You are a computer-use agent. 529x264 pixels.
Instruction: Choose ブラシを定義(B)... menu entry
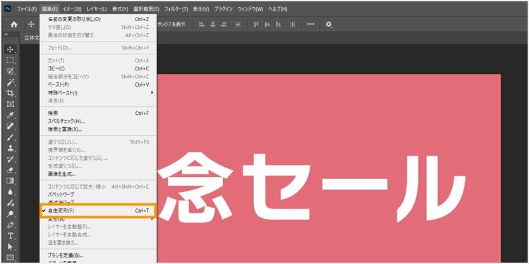[x=98, y=256]
